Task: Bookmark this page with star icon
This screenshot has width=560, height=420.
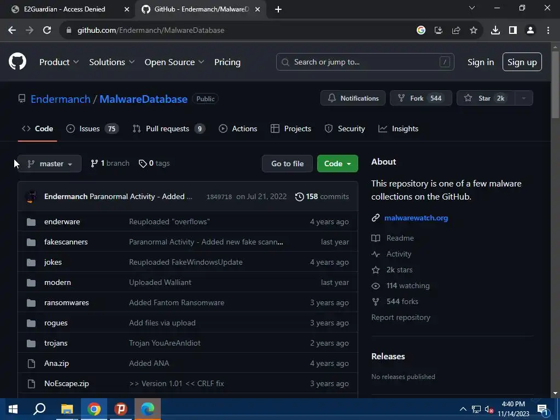Action: [x=474, y=30]
